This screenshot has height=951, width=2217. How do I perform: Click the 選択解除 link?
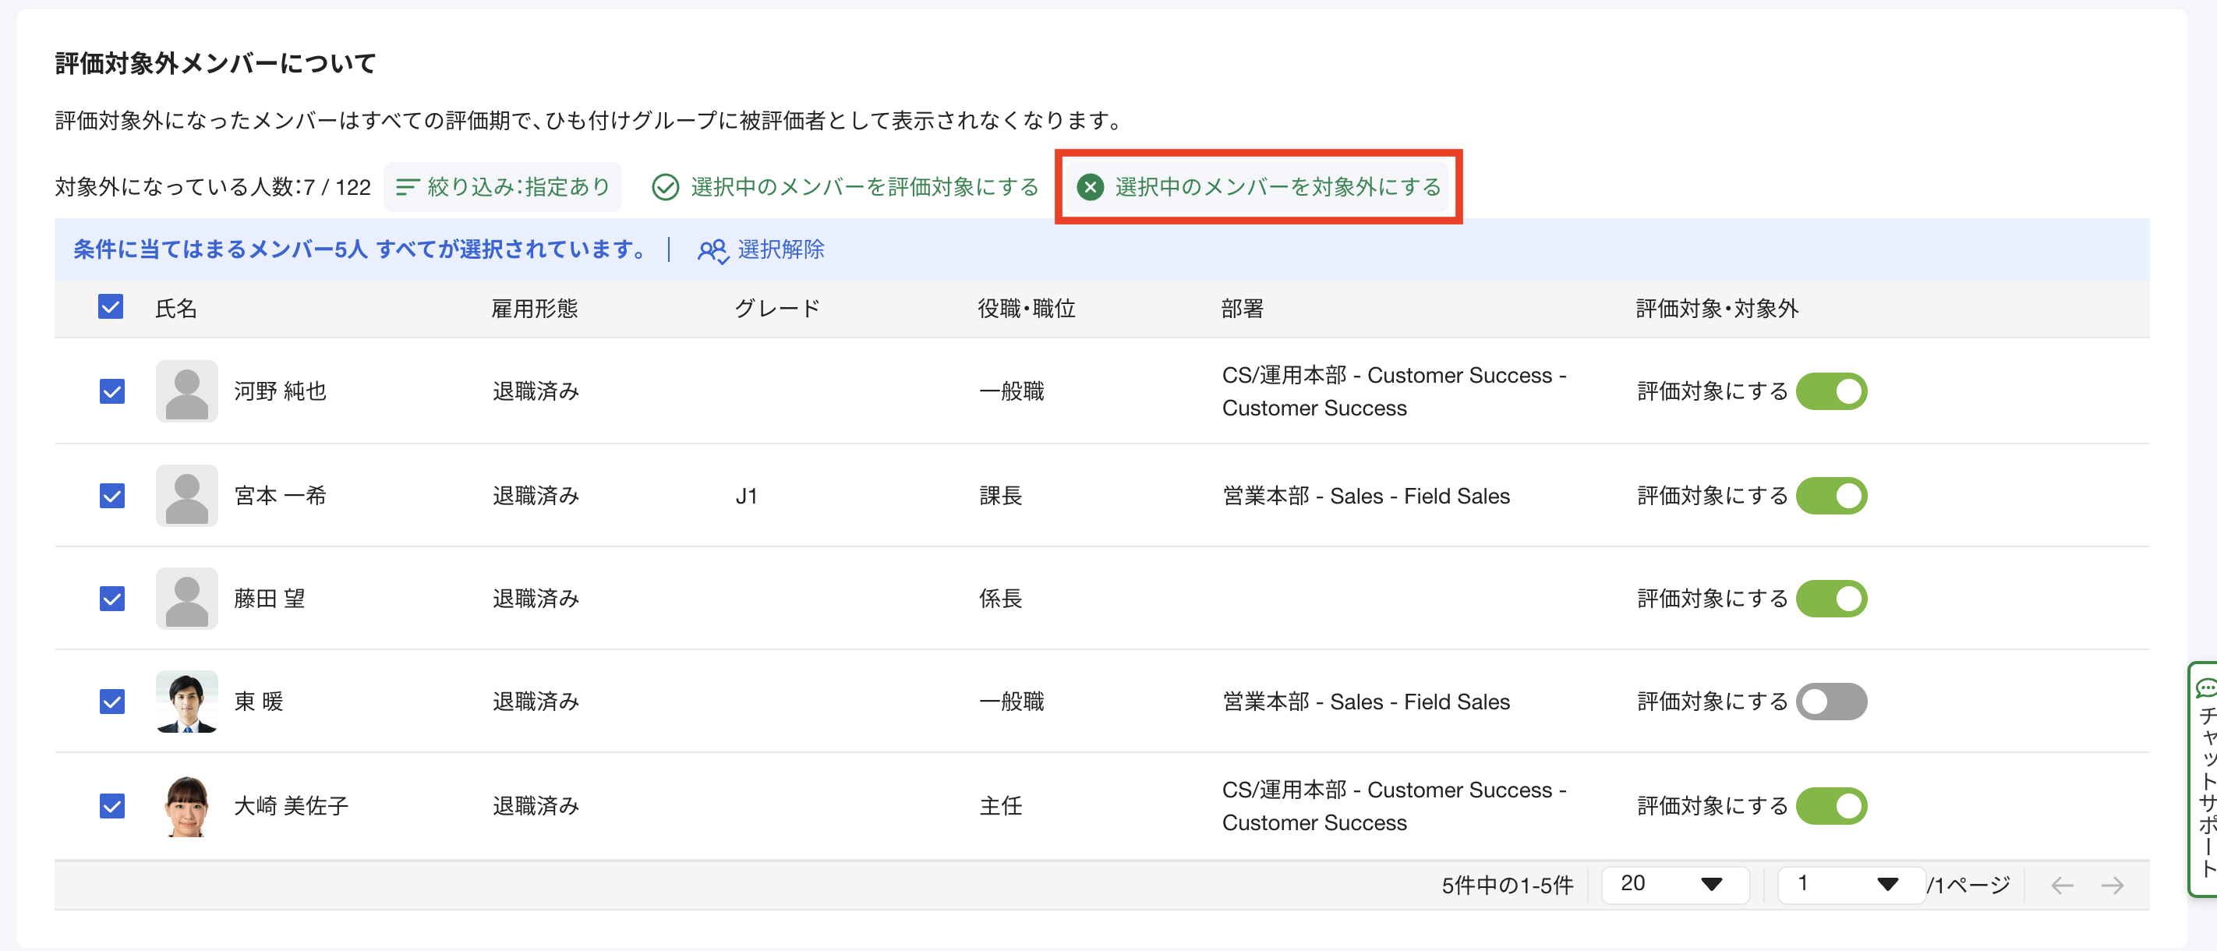pos(780,249)
